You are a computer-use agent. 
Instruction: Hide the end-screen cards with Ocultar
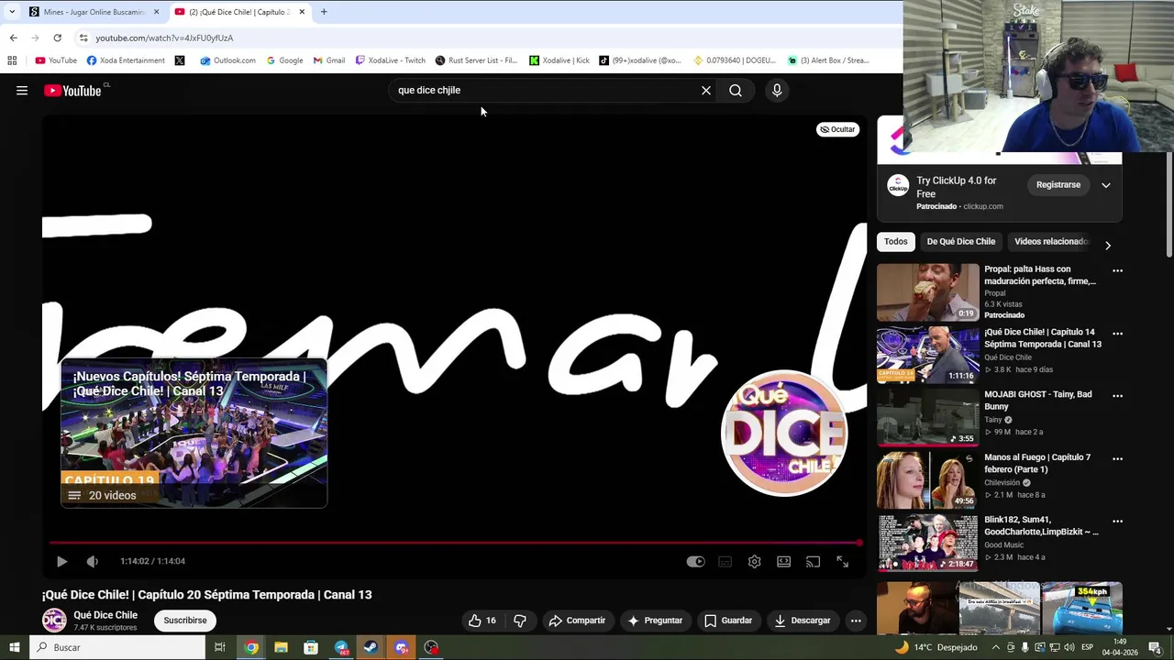838,129
